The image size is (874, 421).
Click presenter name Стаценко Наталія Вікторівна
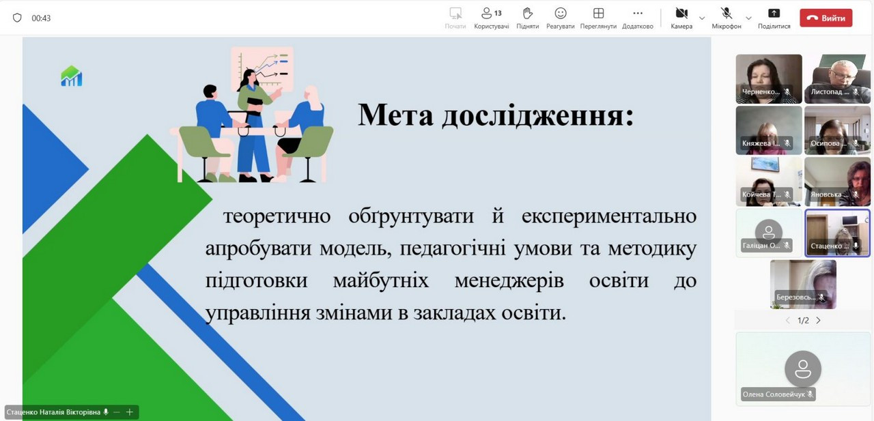point(53,412)
